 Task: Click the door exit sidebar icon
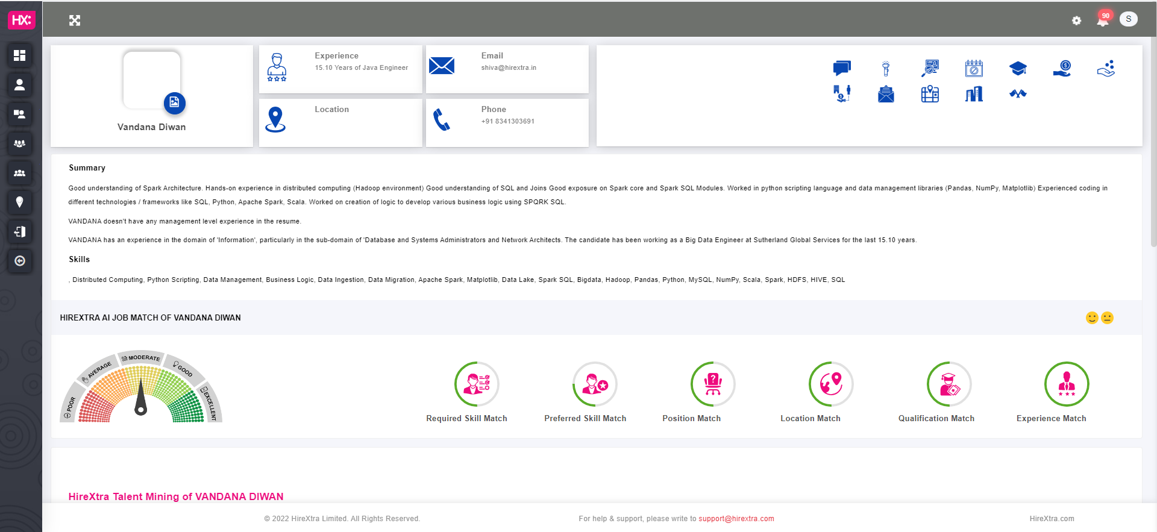(x=20, y=231)
